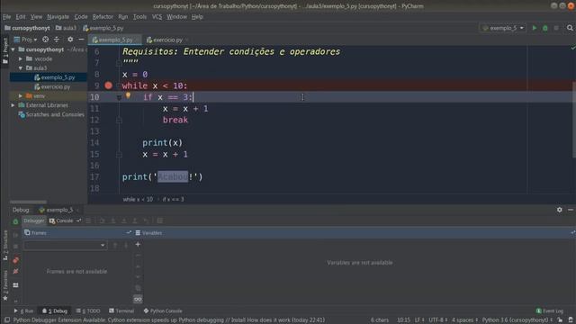
Task: Open the exemplo_5 run configuration dropdown
Action: (x=503, y=28)
